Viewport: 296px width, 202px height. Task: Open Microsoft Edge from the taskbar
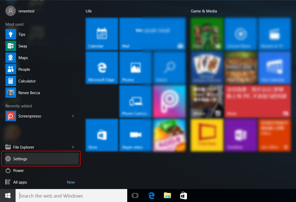[x=151, y=196]
